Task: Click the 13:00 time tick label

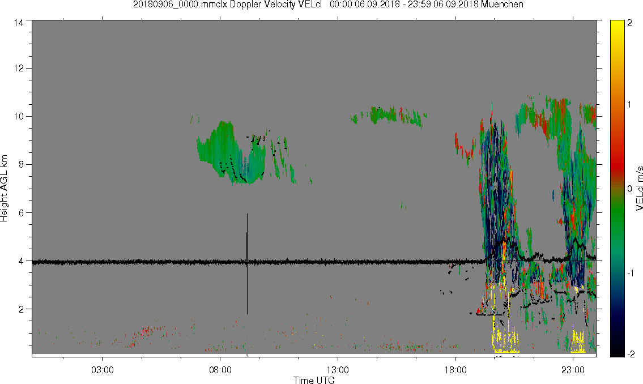Action: click(338, 370)
